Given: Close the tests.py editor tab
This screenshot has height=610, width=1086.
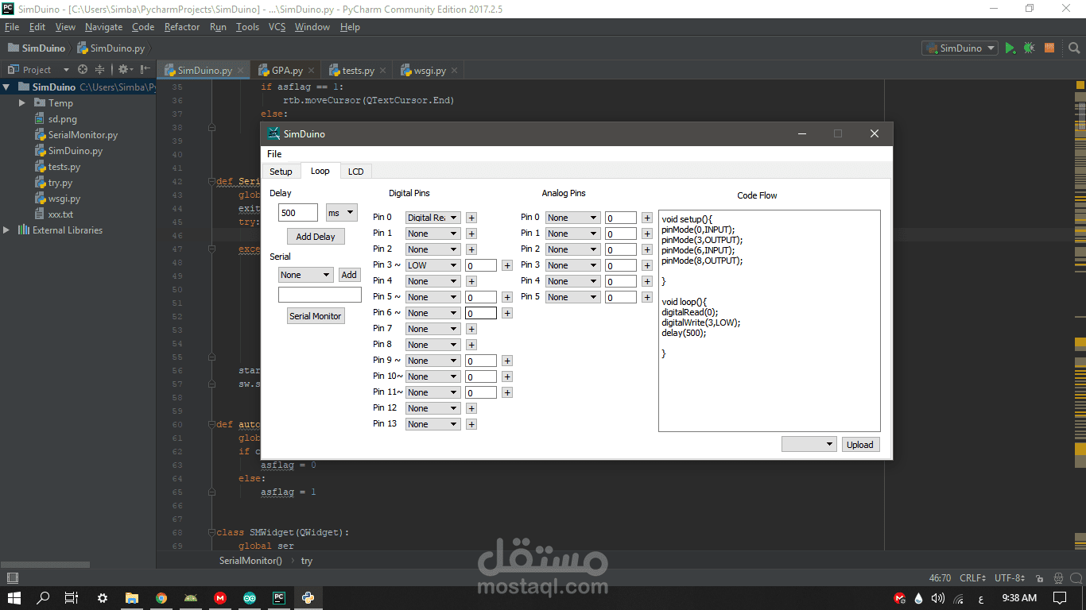Looking at the screenshot, I should pyautogui.click(x=382, y=71).
